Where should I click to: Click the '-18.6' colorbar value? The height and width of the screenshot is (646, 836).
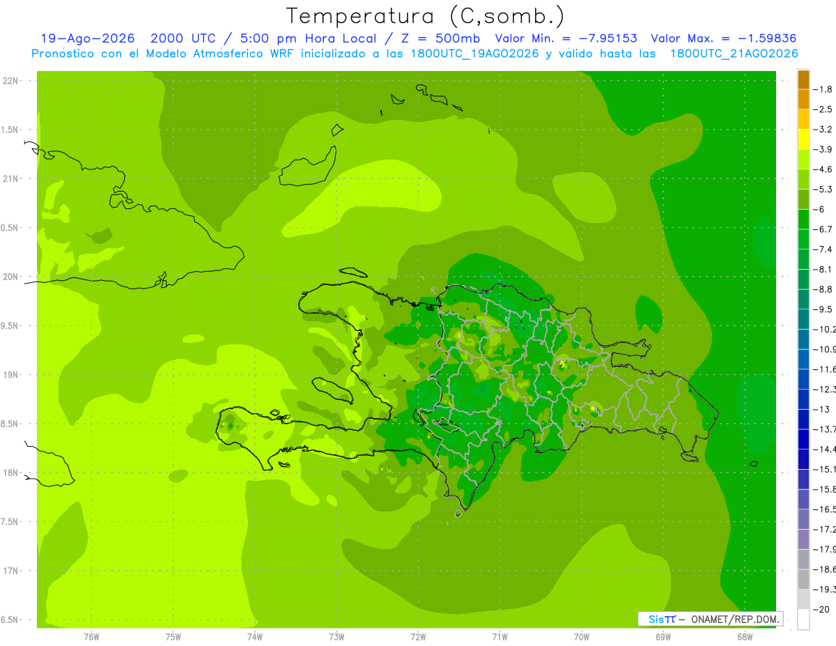pos(824,569)
